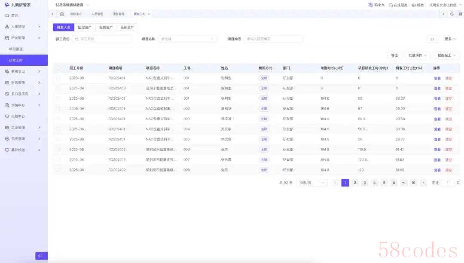Switch to the 固定资产 tab
This screenshot has height=263, width=464.
pyautogui.click(x=85, y=28)
